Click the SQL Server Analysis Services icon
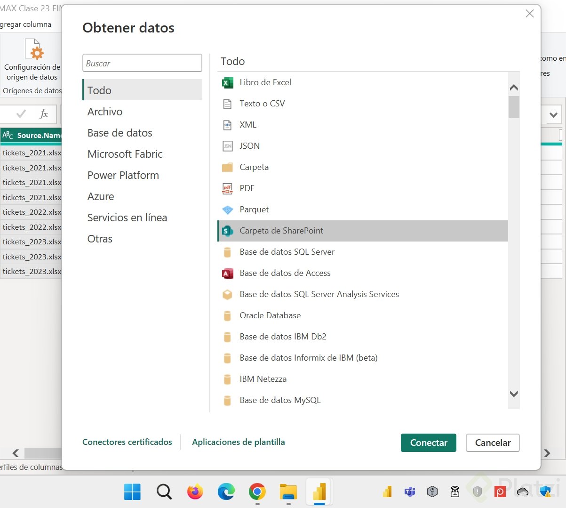The height and width of the screenshot is (508, 566). tap(227, 295)
